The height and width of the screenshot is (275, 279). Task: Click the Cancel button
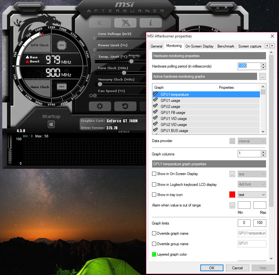click(237, 268)
